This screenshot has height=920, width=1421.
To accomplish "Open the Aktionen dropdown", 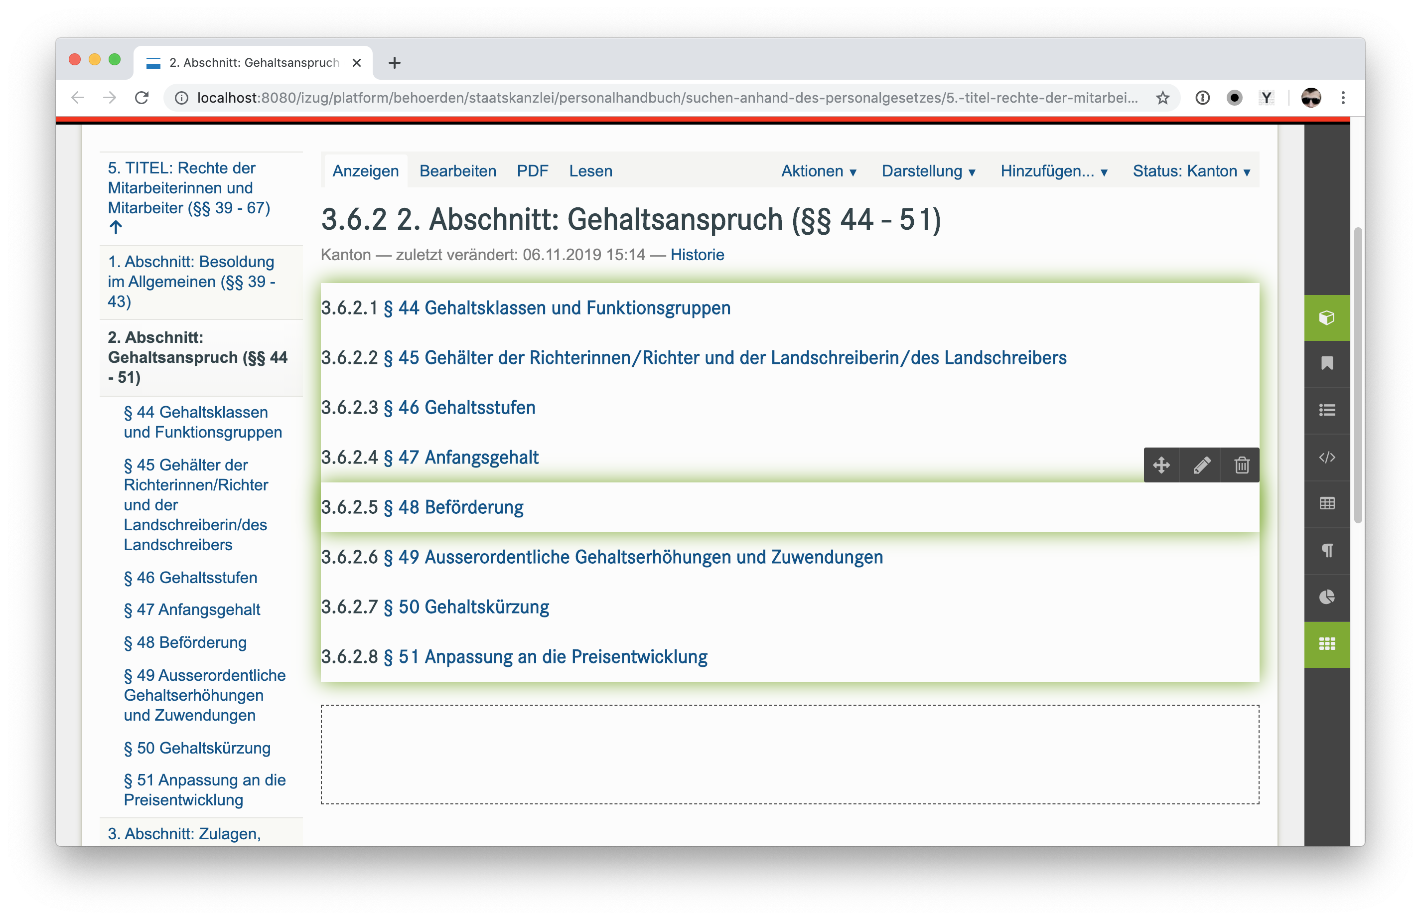I will click(x=819, y=171).
